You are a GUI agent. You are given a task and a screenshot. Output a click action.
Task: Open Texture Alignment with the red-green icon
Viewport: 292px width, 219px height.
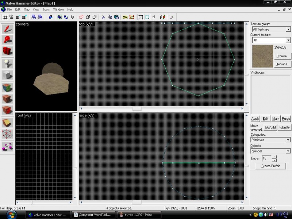[162, 17]
